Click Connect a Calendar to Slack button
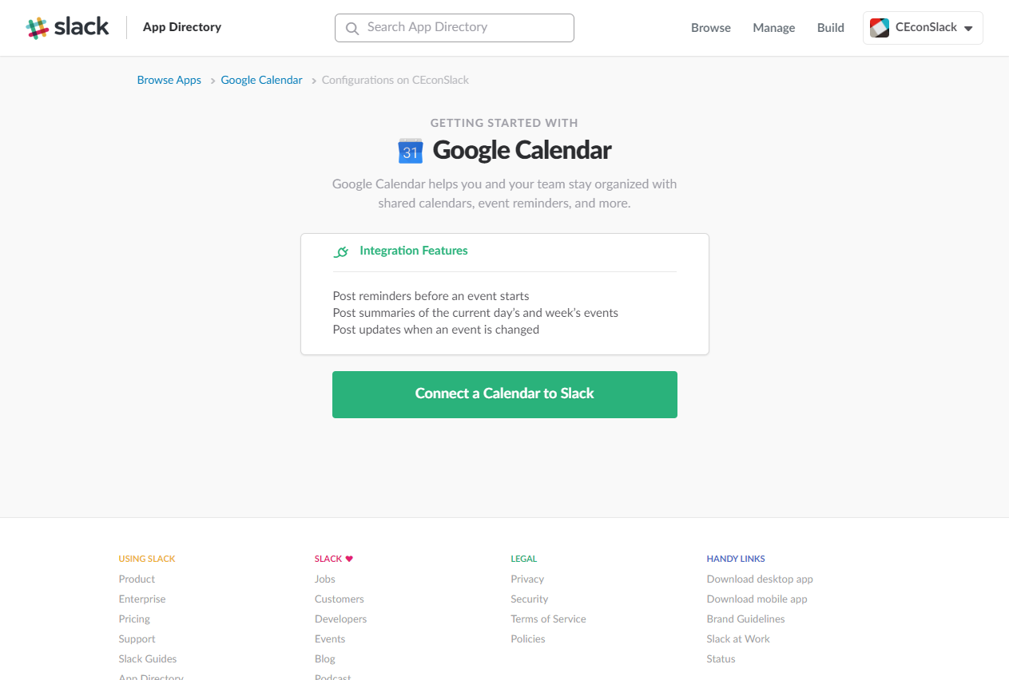 (x=505, y=394)
